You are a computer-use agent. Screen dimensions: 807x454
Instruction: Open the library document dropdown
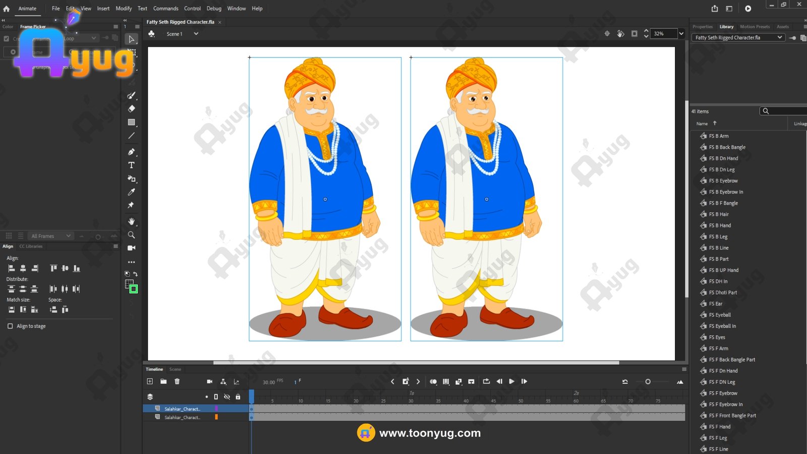coord(738,37)
